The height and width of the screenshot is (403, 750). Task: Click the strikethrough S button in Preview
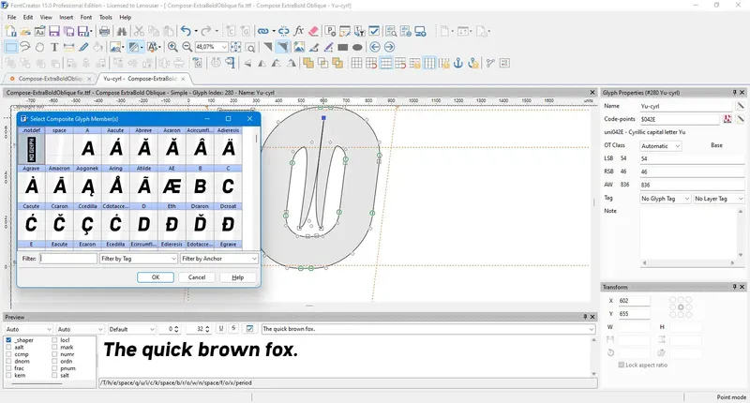pyautogui.click(x=233, y=329)
